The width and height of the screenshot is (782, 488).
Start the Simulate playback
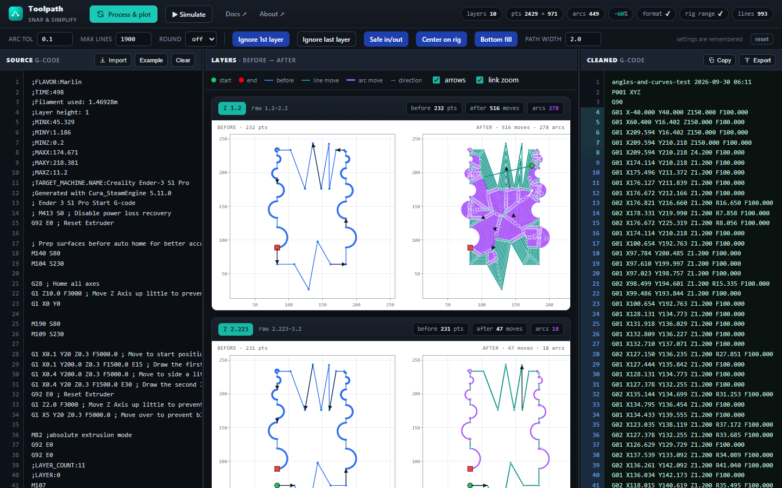tap(188, 14)
